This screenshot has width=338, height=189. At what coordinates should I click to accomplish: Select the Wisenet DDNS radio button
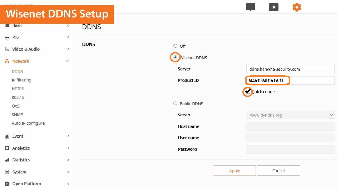(175, 57)
